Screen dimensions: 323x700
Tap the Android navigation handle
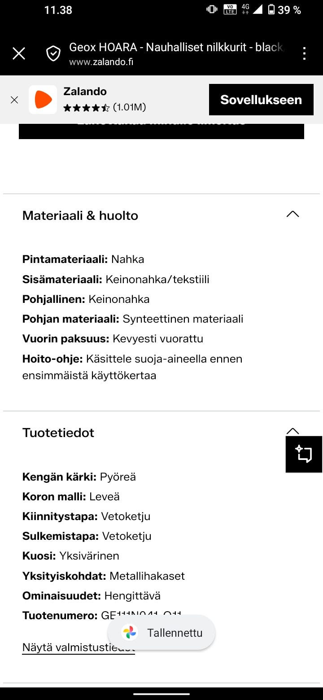coord(161,693)
